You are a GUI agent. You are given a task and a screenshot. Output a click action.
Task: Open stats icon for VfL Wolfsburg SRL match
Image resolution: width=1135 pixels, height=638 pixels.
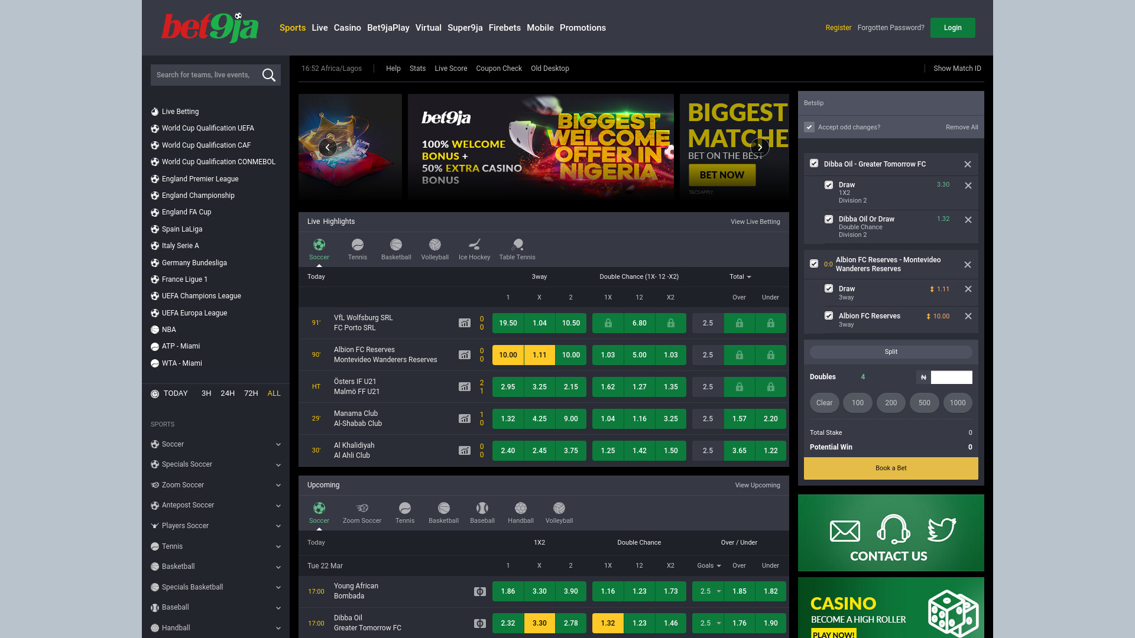[465, 323]
